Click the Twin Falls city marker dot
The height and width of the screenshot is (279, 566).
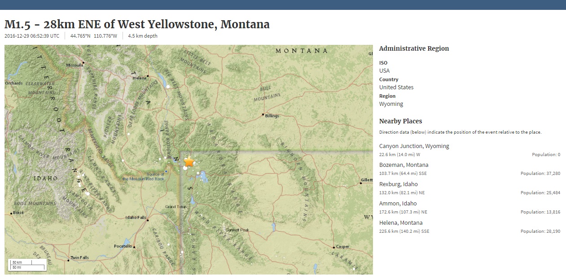coord(68,258)
